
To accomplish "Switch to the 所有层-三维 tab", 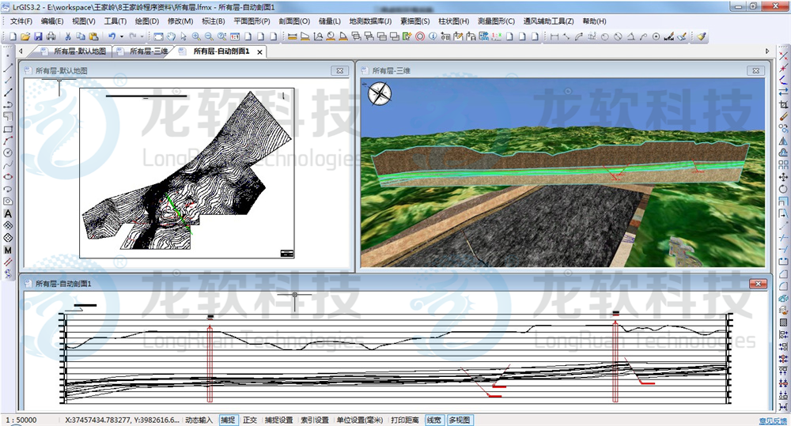I will 149,51.
